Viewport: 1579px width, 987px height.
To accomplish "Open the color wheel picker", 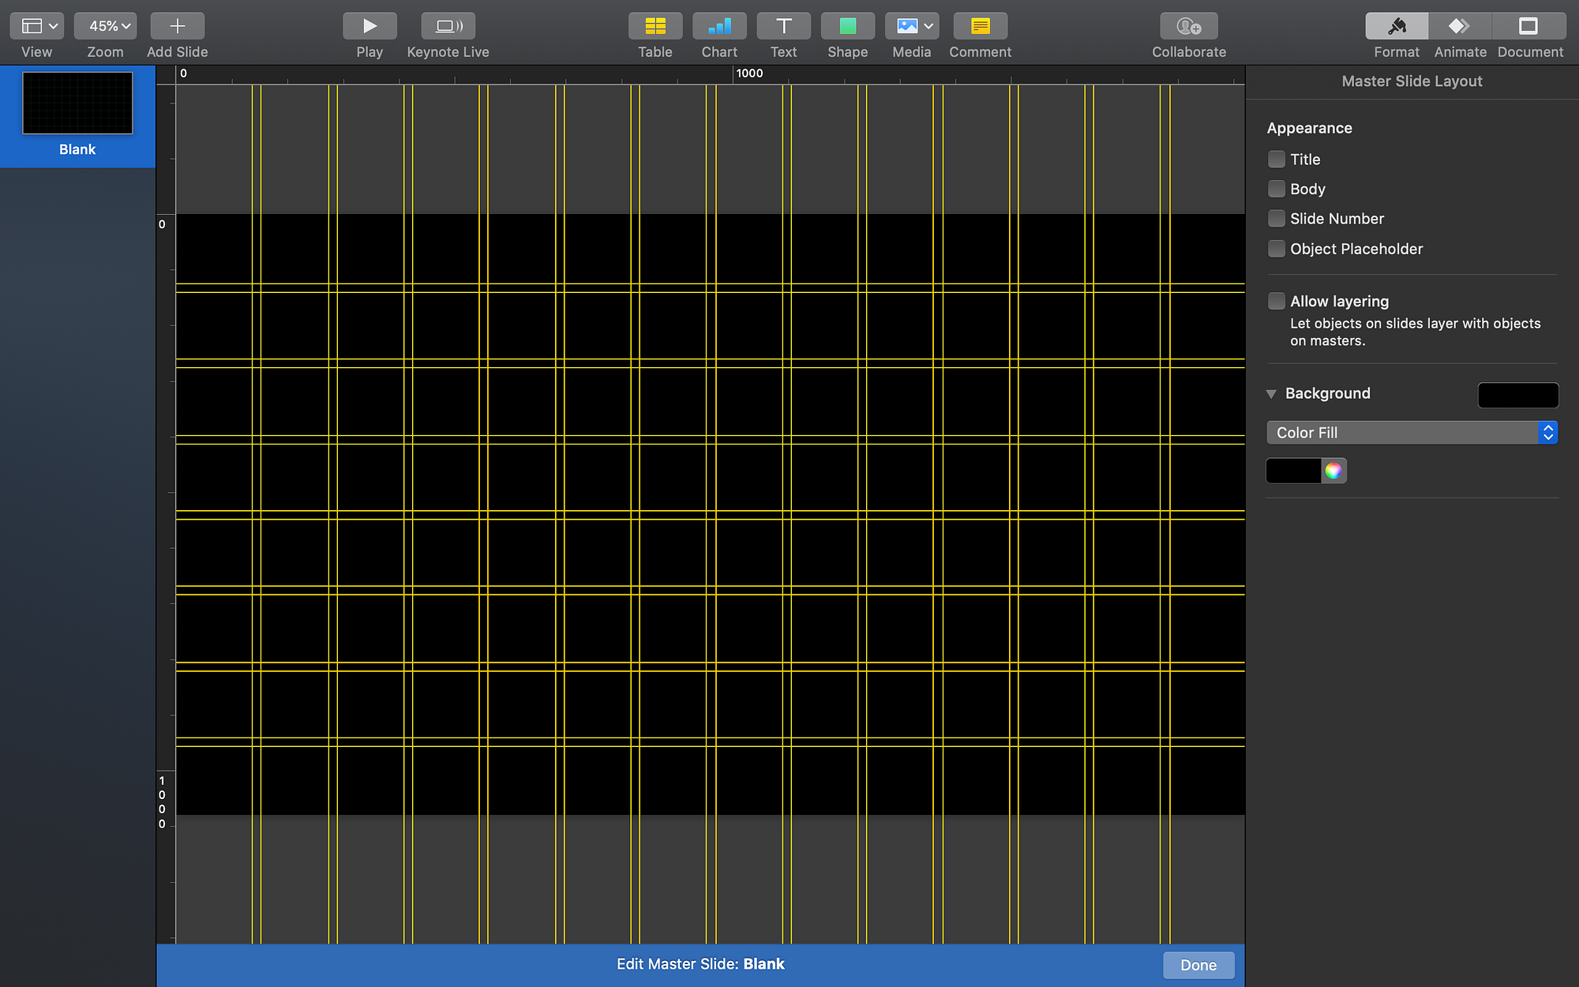I will (x=1333, y=471).
